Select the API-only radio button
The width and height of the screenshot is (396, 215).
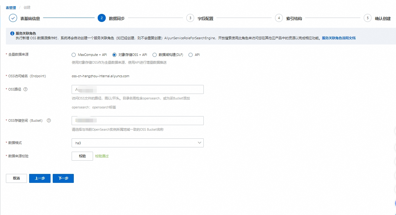point(190,55)
